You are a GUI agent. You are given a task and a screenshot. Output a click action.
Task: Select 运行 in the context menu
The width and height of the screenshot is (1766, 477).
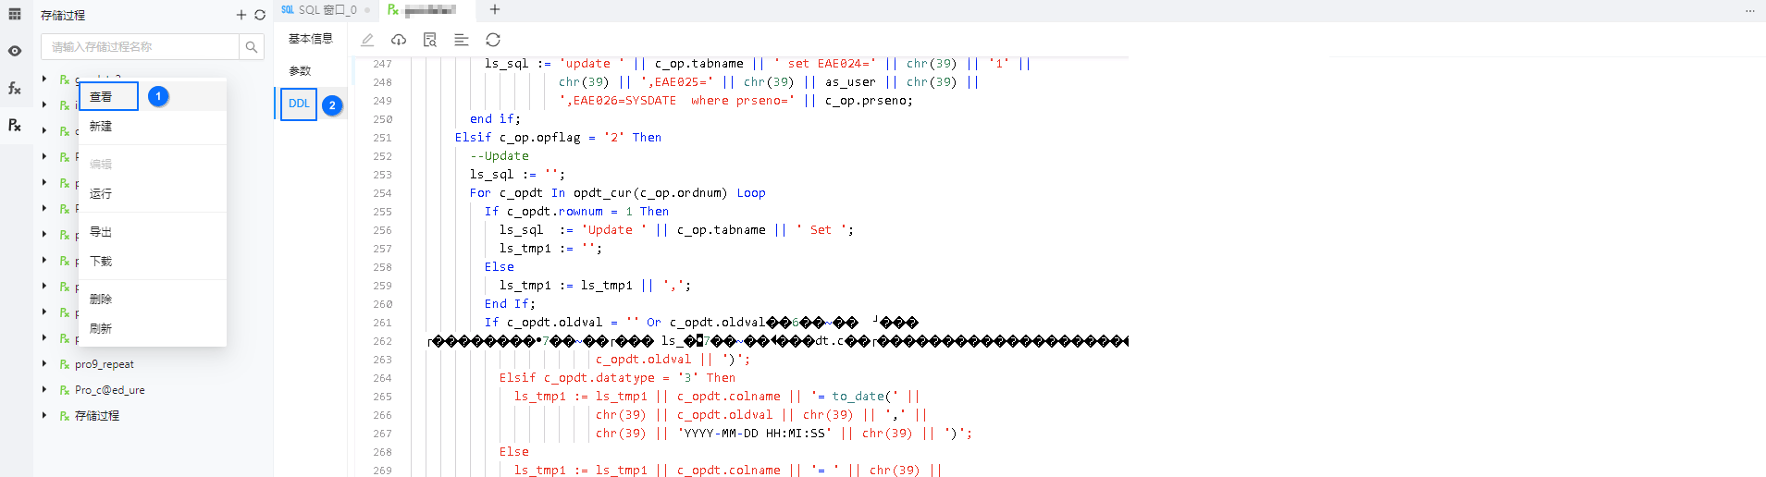point(101,194)
